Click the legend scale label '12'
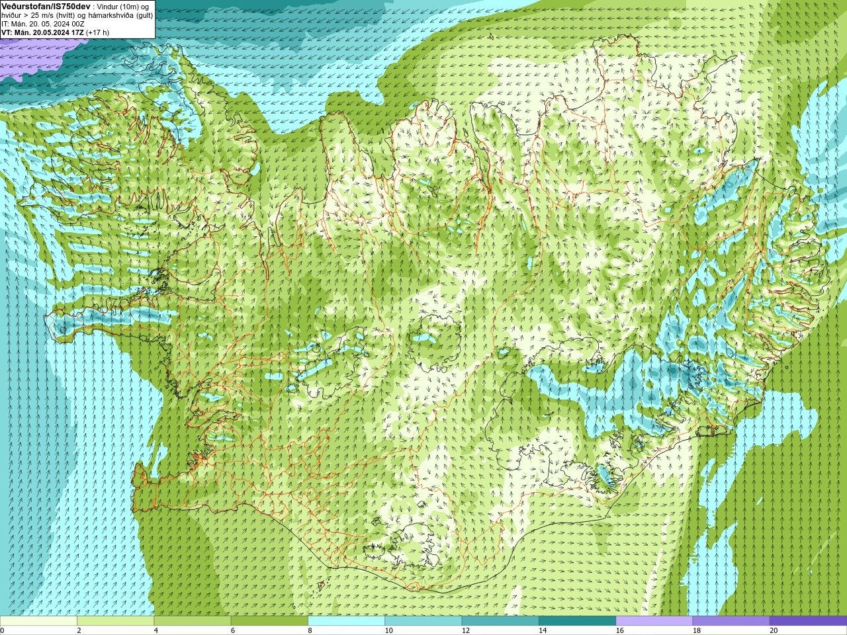The height and width of the screenshot is (635, 847). tap(466, 630)
